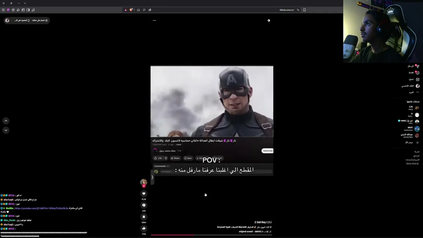
Task: Click the get app phone button in pill
Action: (x=22, y=20)
